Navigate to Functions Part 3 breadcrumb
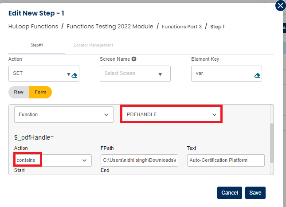This screenshot has height=207, width=286. coord(182,27)
